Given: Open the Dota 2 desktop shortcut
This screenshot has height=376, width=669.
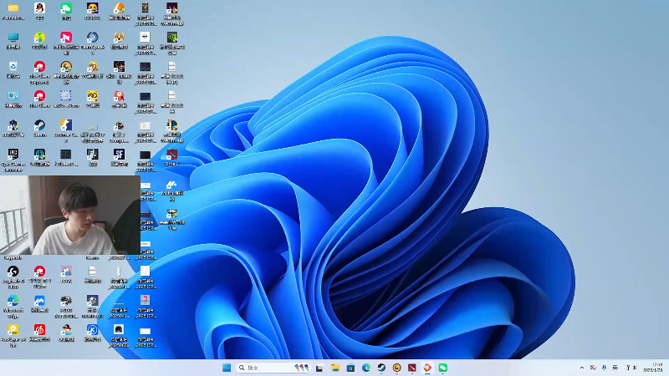Looking at the screenshot, I should point(171,155).
